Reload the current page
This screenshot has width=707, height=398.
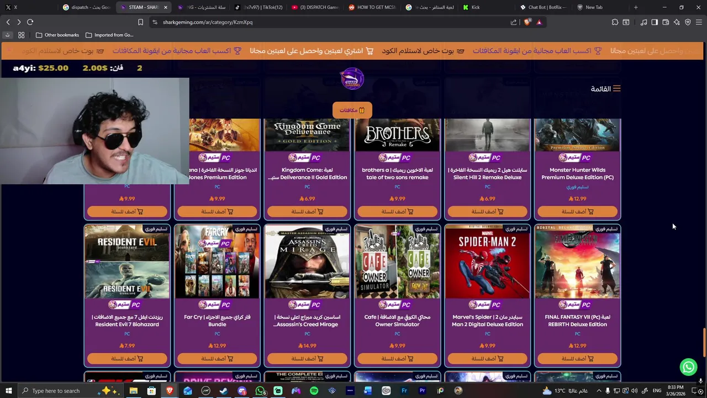30,22
